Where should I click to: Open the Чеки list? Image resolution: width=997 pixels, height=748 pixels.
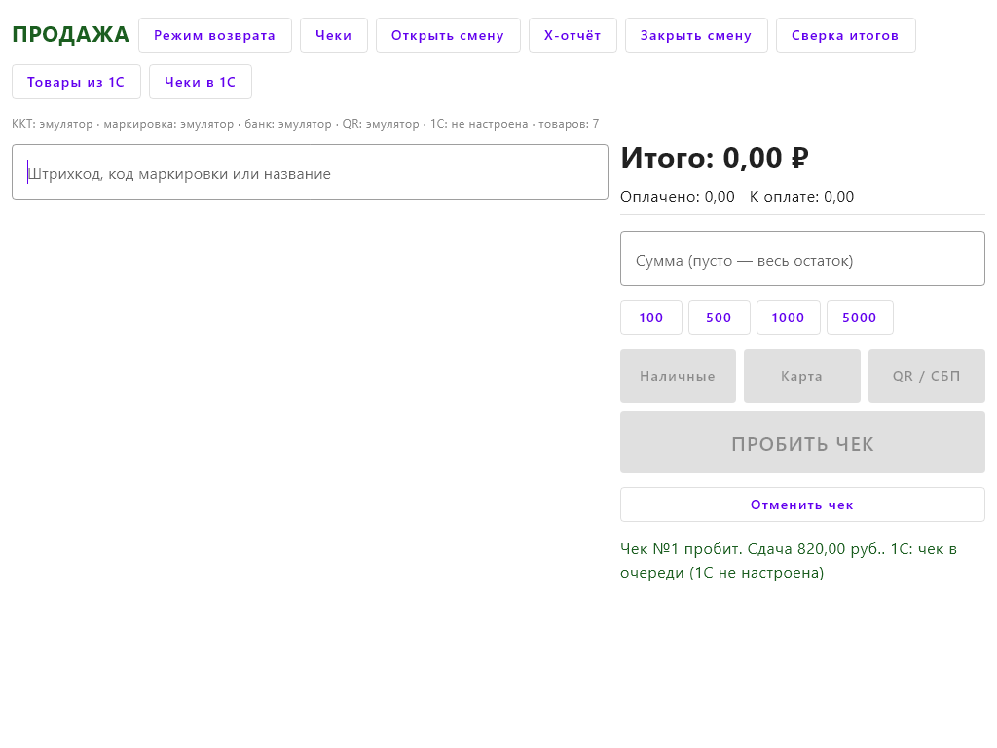[x=334, y=35]
